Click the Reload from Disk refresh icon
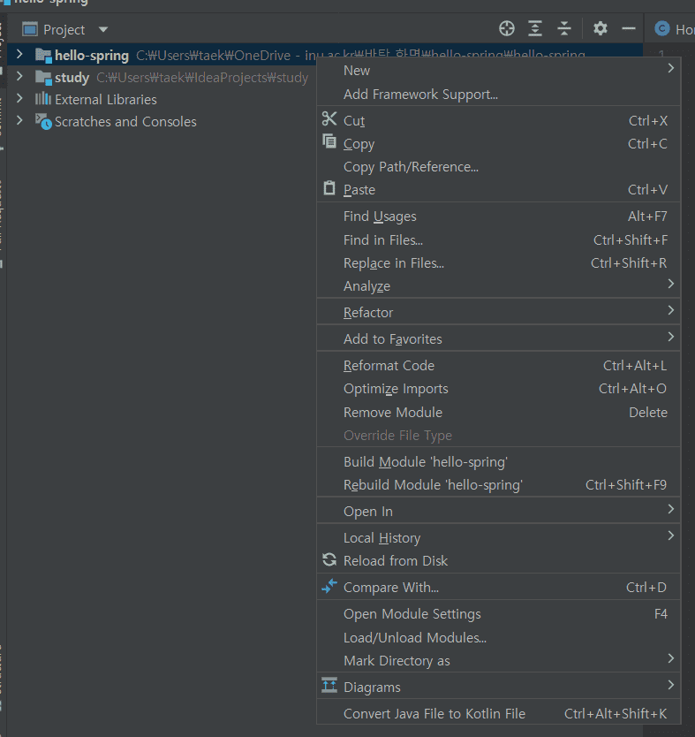This screenshot has width=695, height=737. tap(329, 559)
